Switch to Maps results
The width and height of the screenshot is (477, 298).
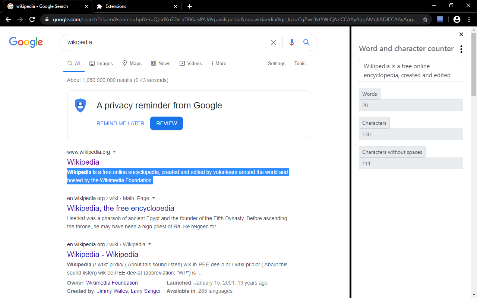coord(132,64)
